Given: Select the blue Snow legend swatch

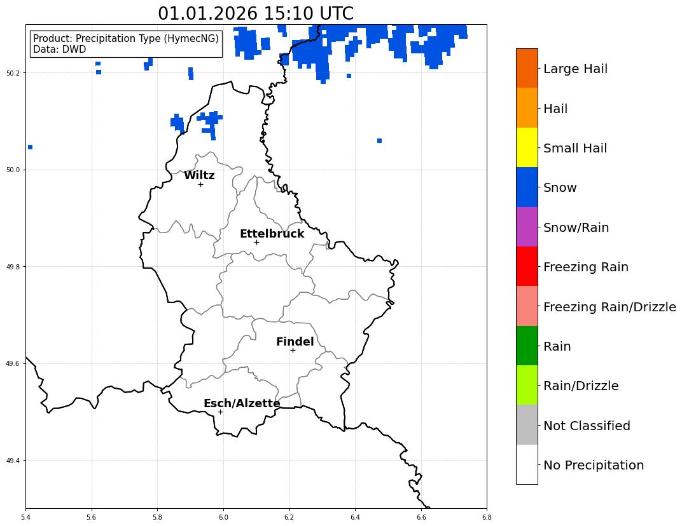Looking at the screenshot, I should (527, 187).
